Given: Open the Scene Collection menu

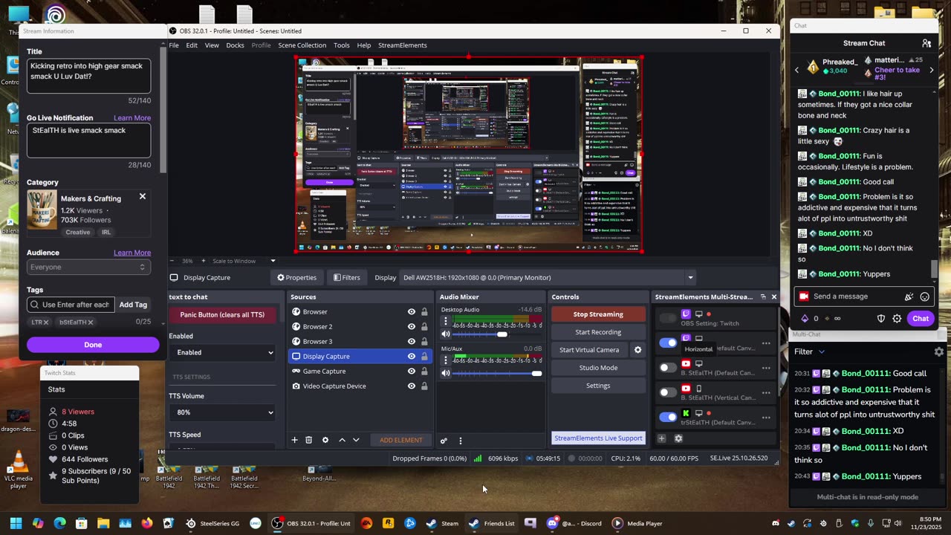Looking at the screenshot, I should click(302, 45).
